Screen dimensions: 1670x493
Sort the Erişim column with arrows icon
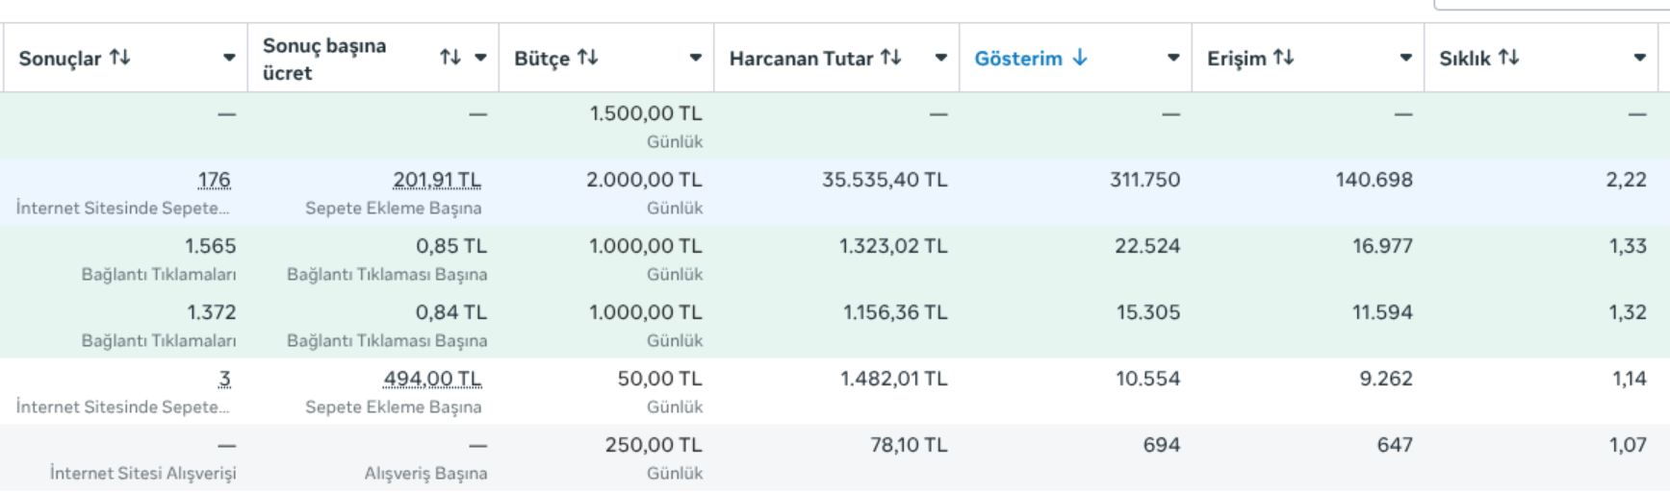[x=1284, y=58]
